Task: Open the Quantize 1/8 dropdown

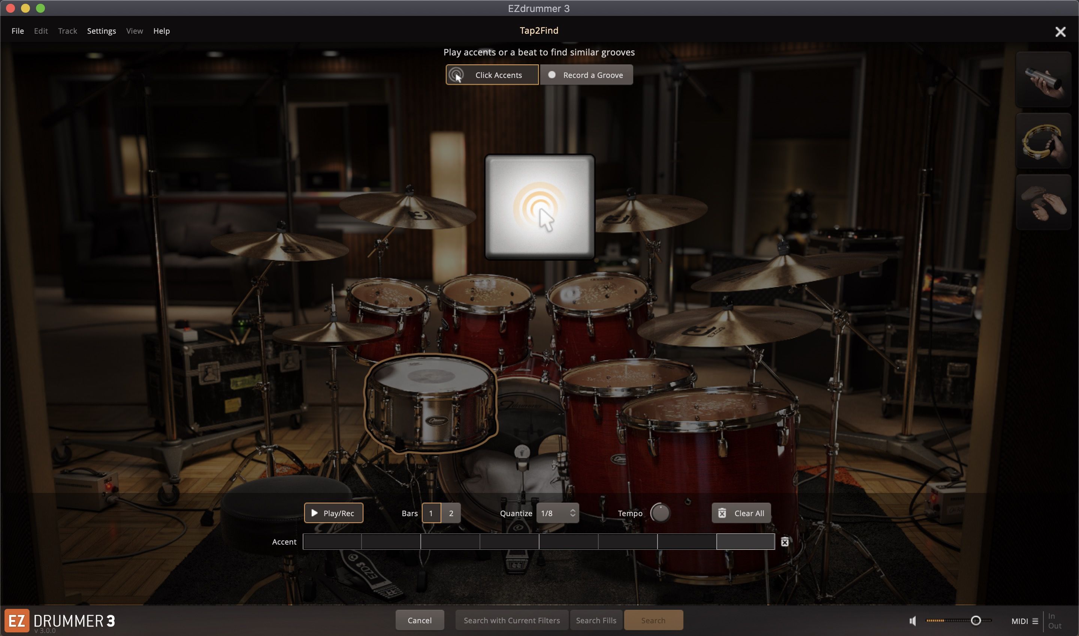Action: click(557, 513)
